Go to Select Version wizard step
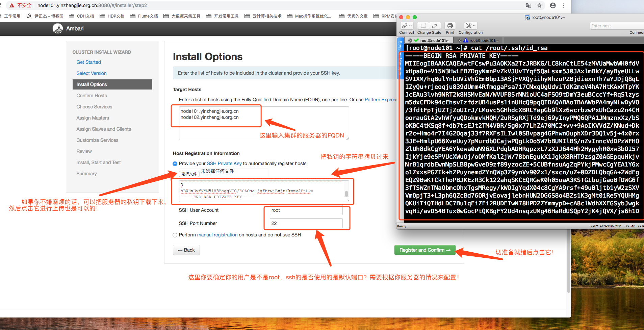The image size is (644, 330). (x=91, y=73)
